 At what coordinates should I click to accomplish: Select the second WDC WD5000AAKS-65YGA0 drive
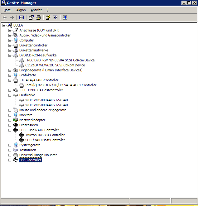click(46, 105)
